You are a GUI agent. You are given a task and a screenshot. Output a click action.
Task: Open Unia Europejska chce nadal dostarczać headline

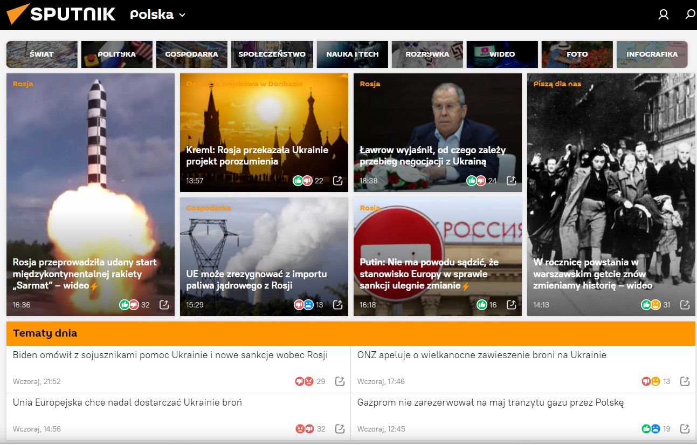pyautogui.click(x=127, y=402)
